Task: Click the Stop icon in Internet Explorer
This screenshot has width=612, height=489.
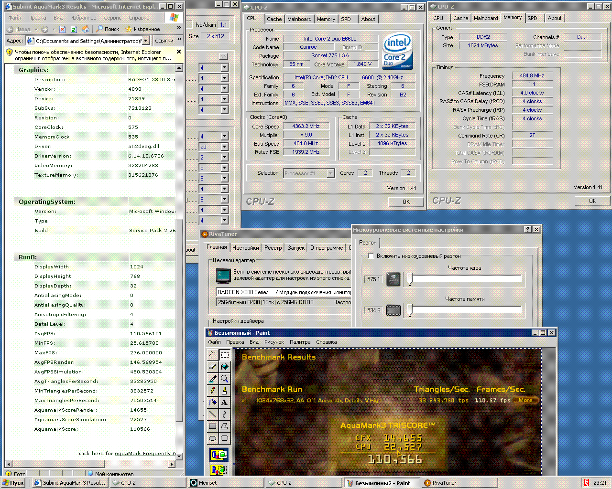Action: (62, 29)
